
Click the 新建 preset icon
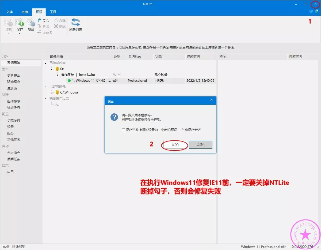31,23
